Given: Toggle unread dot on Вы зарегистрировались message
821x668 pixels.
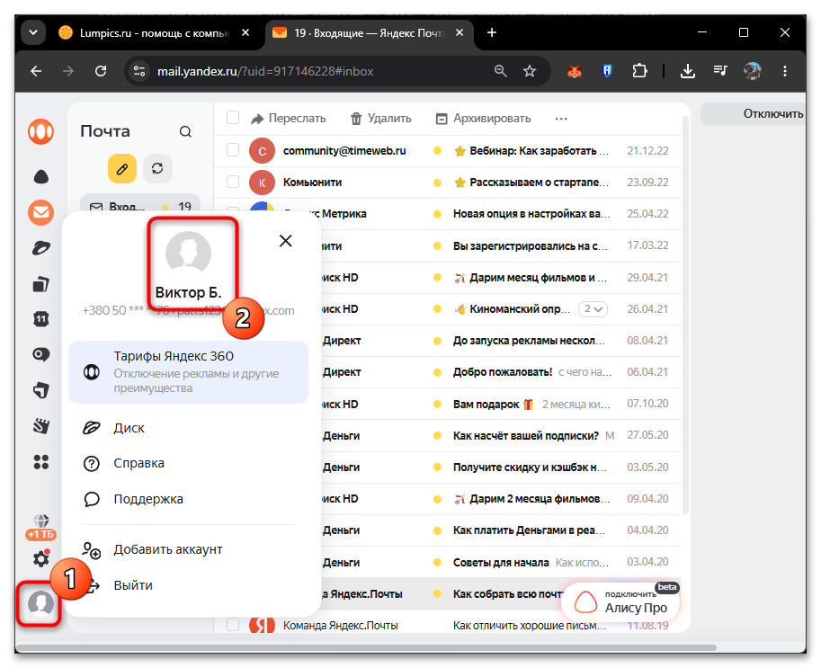Looking at the screenshot, I should coord(437,246).
